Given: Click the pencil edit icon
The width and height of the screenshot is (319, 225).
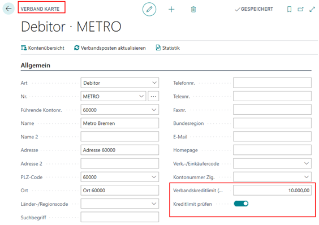Looking at the screenshot, I should [149, 9].
